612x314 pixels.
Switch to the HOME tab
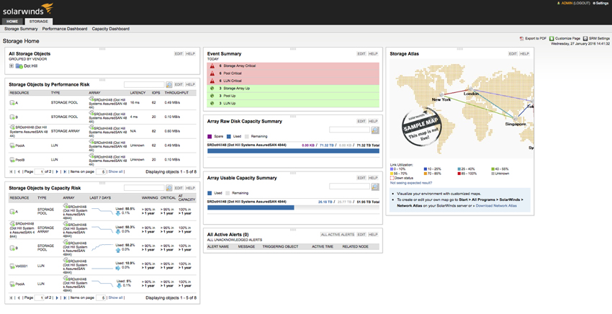tap(12, 22)
